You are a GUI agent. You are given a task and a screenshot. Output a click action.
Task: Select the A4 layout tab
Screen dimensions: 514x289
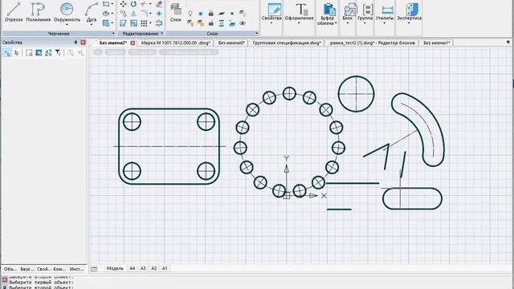click(x=132, y=268)
